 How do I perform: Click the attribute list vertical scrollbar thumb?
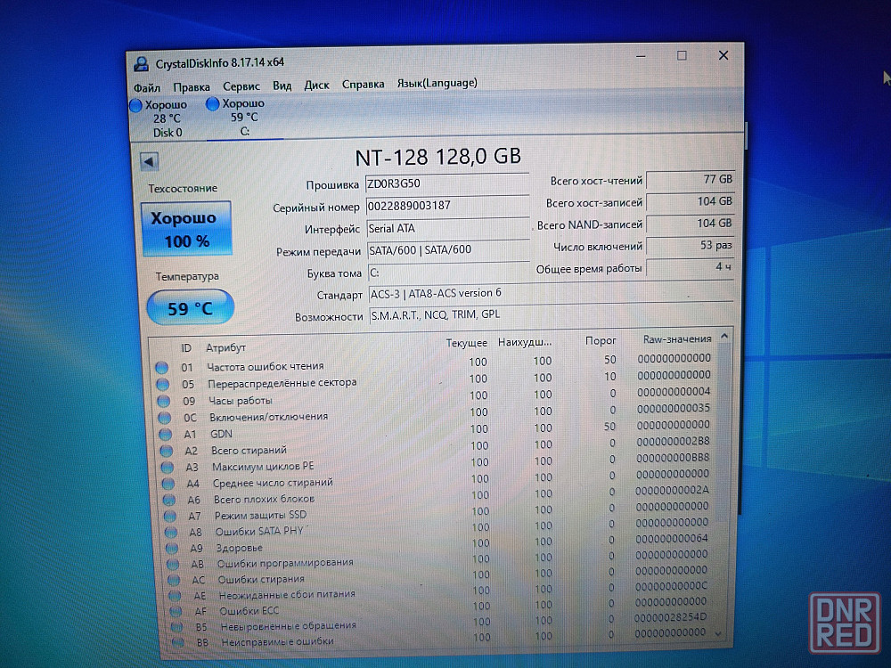coord(723,432)
